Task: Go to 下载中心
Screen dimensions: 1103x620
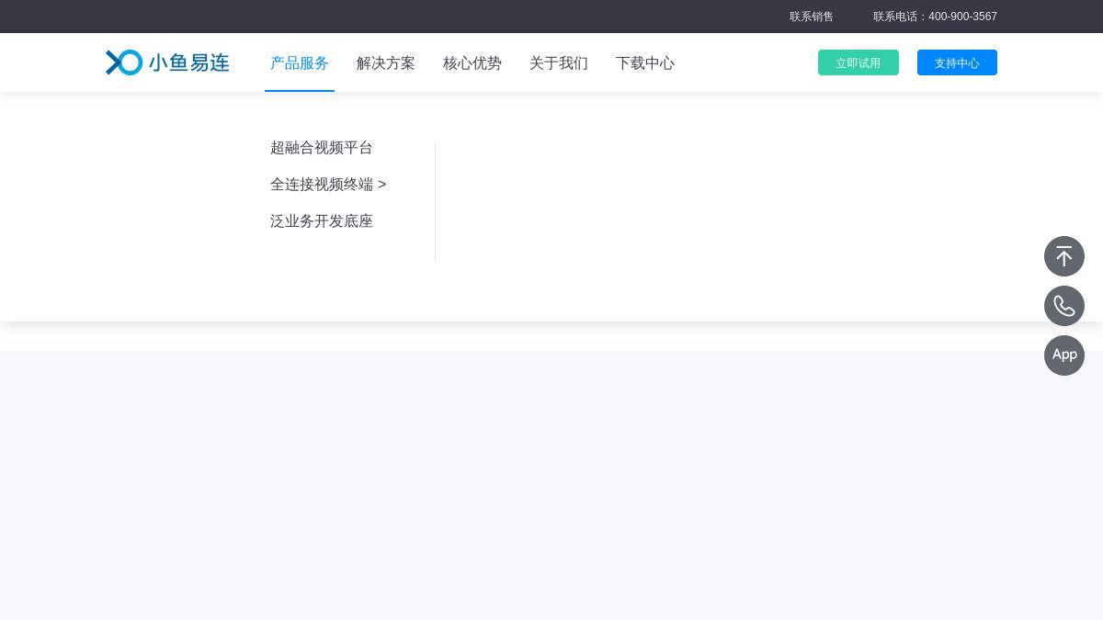Action: tap(645, 63)
